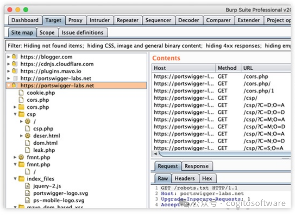
Task: Select the Target tab
Action: [53, 20]
